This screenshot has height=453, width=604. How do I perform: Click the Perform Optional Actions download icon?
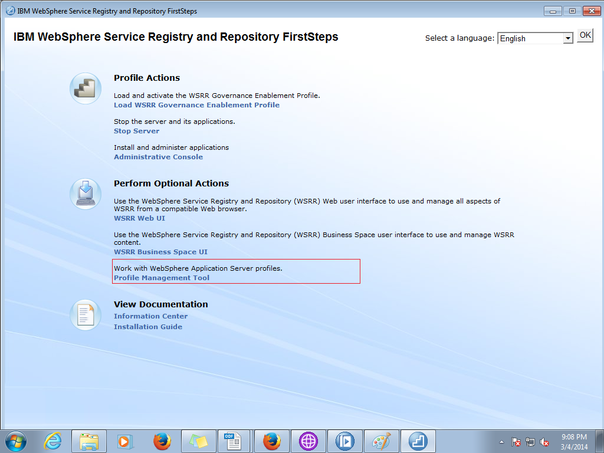(86, 193)
